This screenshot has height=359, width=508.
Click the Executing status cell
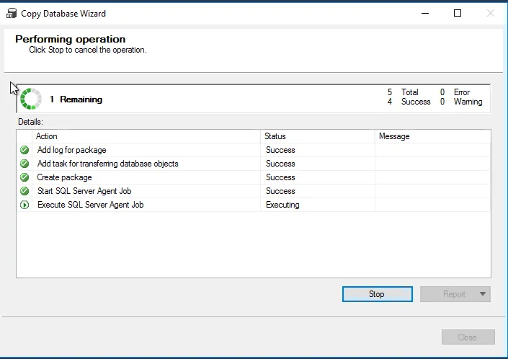(282, 205)
